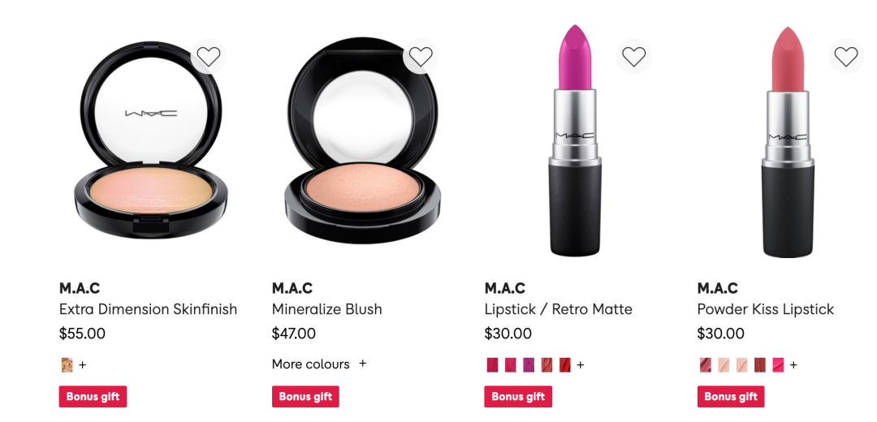Open the Powder Kiss Lipstick product link
The image size is (877, 422).
pos(765,309)
